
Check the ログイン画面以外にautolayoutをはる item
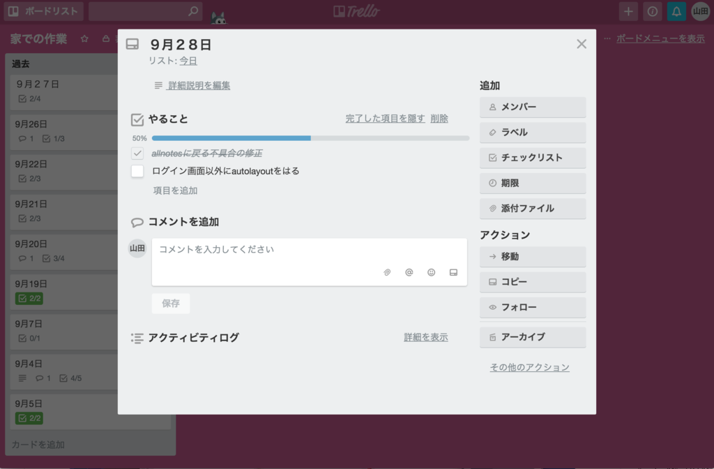pyautogui.click(x=137, y=171)
